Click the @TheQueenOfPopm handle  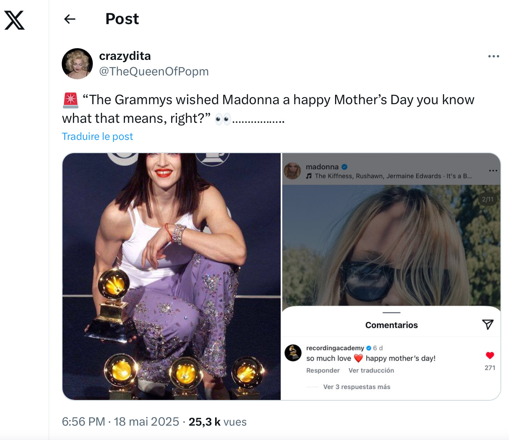[154, 72]
